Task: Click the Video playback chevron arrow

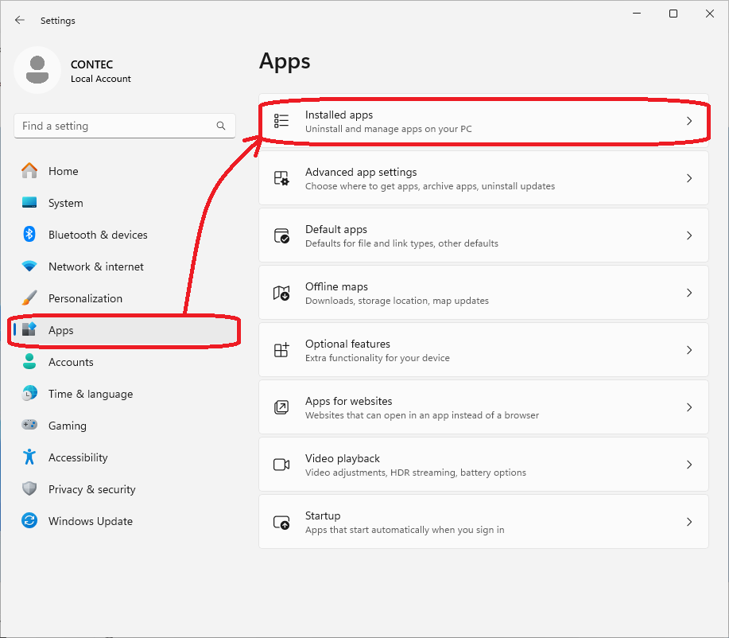Action: (689, 465)
